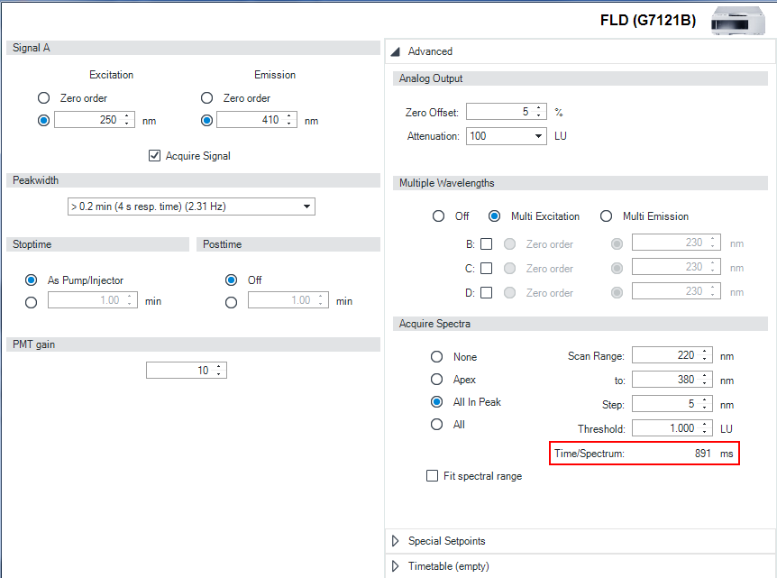Click the FLD G7121B detector module icon
The image size is (777, 578).
pyautogui.click(x=738, y=19)
